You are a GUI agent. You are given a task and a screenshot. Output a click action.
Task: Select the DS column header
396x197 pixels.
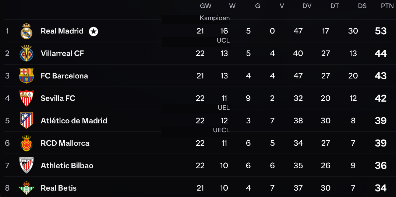362,6
